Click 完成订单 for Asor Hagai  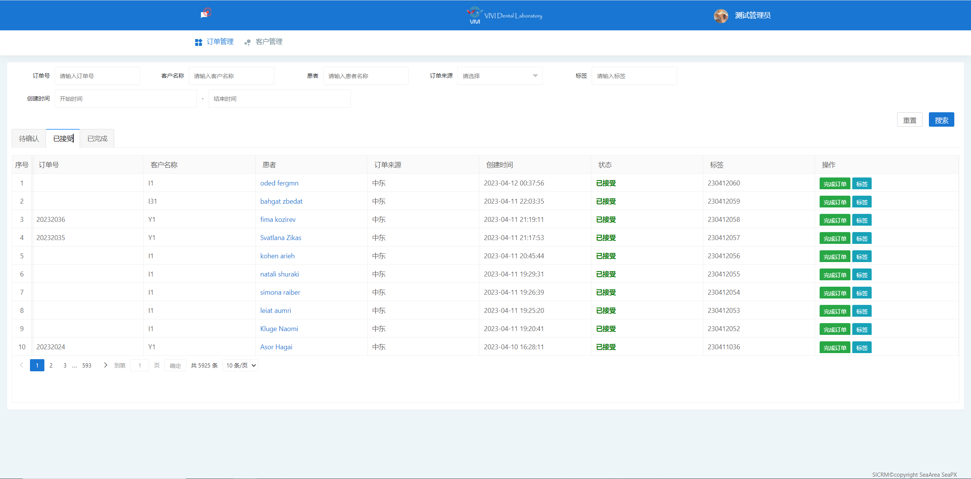coord(835,347)
